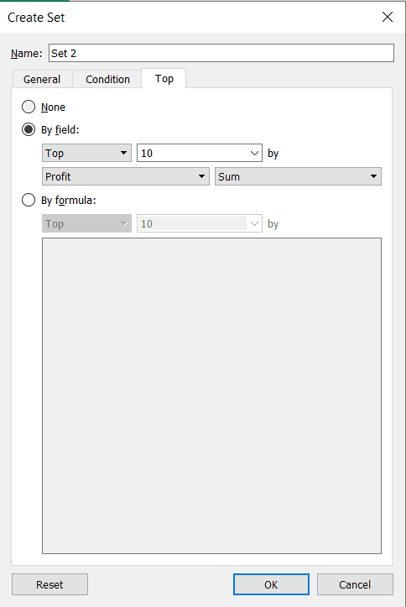Click the Reset button

click(x=49, y=584)
